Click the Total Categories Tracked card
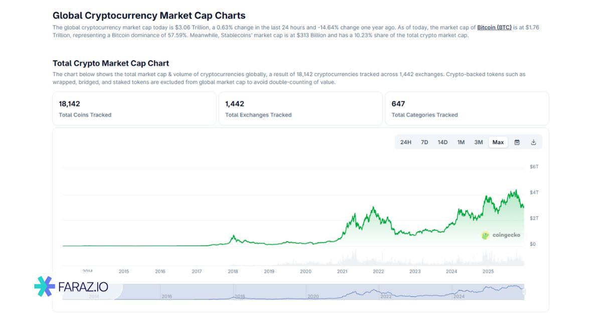Screen dimensions: 602x316 [467, 108]
